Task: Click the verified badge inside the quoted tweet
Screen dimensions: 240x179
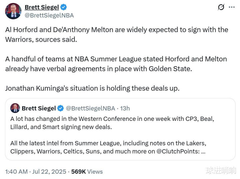Action: (60, 108)
